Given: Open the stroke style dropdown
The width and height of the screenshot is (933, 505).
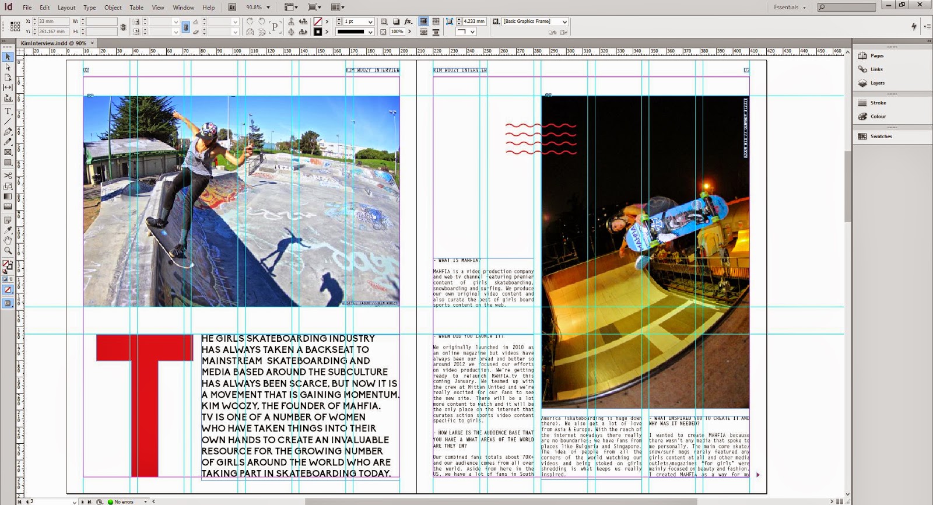Looking at the screenshot, I should tap(370, 31).
